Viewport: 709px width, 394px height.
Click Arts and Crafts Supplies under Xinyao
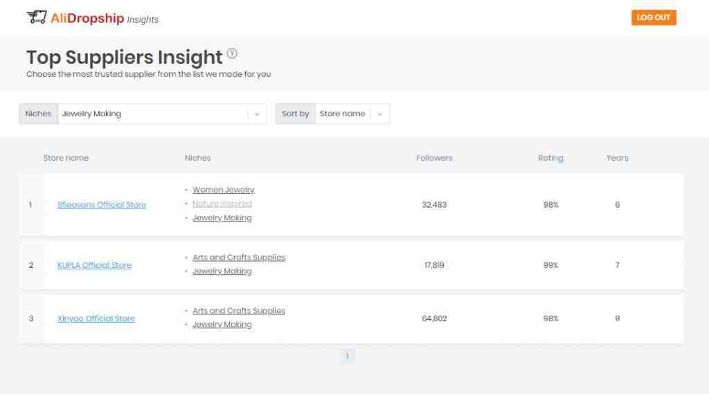click(x=239, y=311)
